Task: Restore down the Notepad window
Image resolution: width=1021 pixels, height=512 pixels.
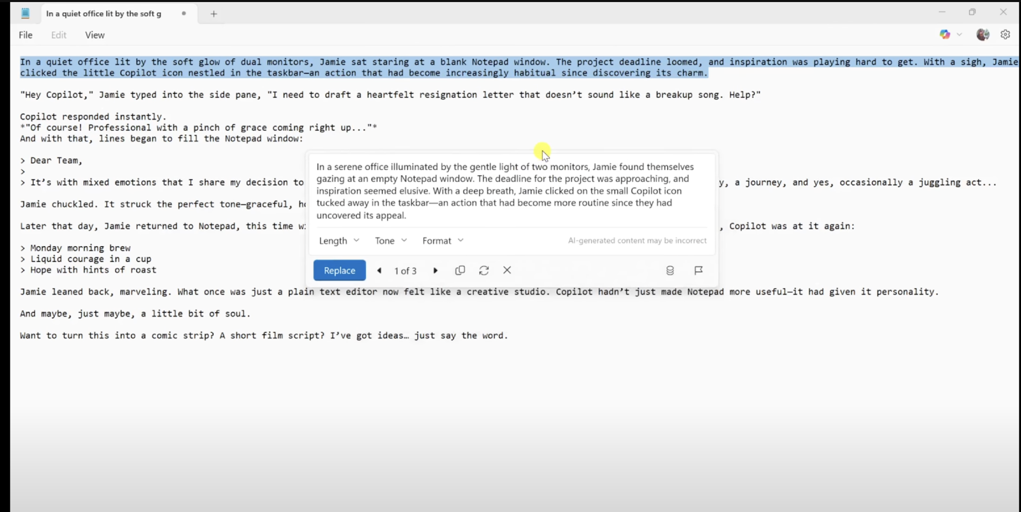Action: point(972,12)
